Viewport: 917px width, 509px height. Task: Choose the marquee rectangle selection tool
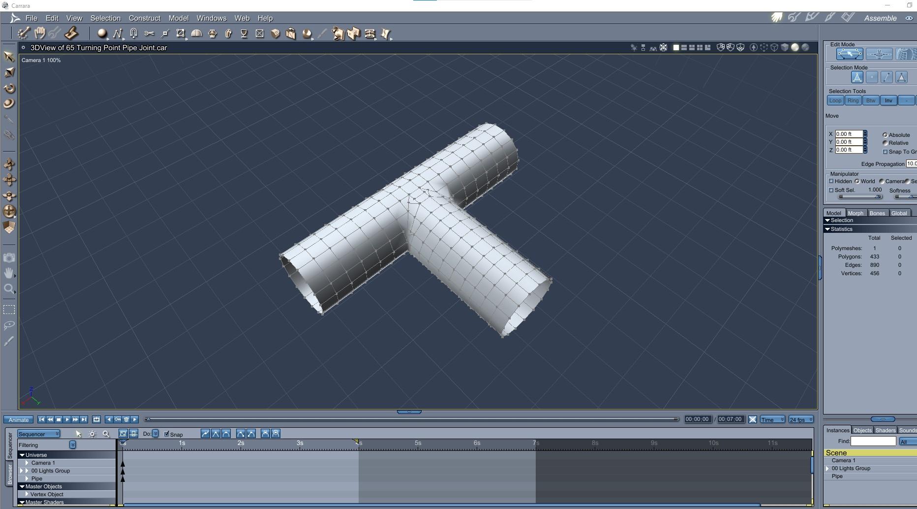tap(9, 310)
